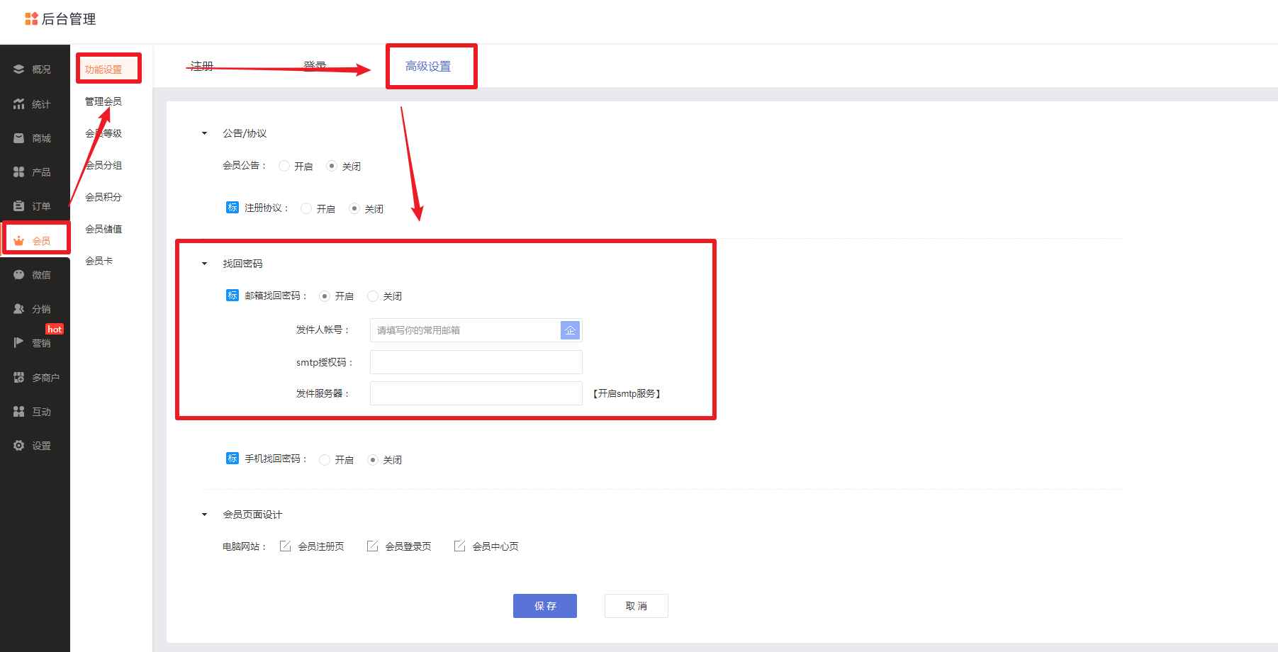Click the blue icon in 发件人帐号 field
This screenshot has width=1278, height=652.
[x=570, y=330]
